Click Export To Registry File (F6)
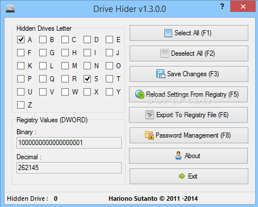Viewport: 258px width, 207px height. click(x=189, y=115)
